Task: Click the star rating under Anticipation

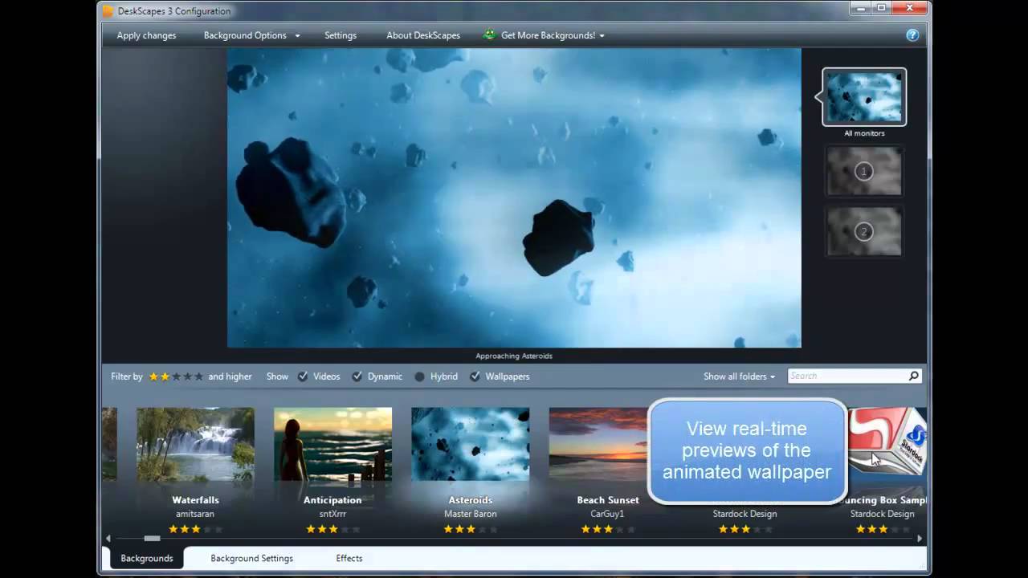Action: 332,529
